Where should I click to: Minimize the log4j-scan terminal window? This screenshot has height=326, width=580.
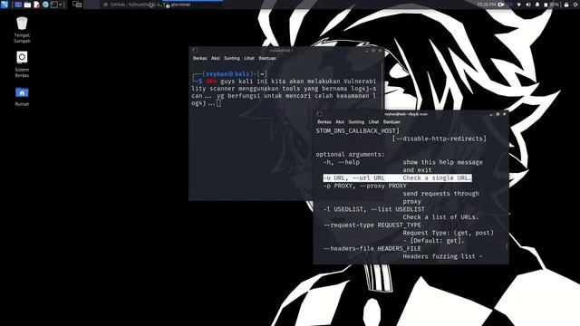[491, 114]
